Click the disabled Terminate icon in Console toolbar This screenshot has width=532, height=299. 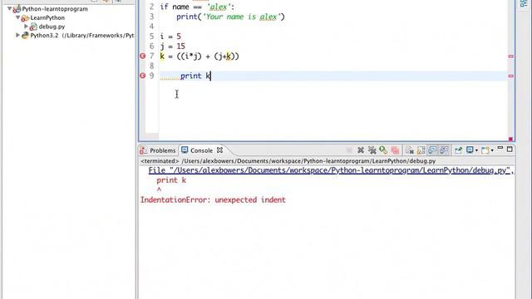click(x=349, y=149)
